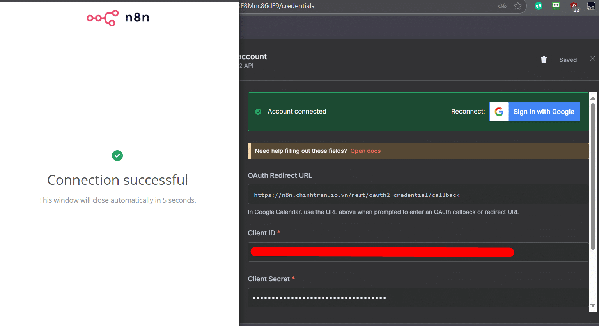599x326 pixels.
Task: Click the dialog vertical scrollbar thumb
Action: (593, 176)
